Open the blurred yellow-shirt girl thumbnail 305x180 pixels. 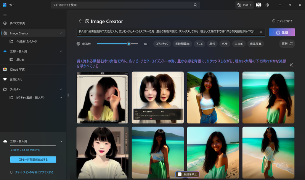tap(102, 98)
